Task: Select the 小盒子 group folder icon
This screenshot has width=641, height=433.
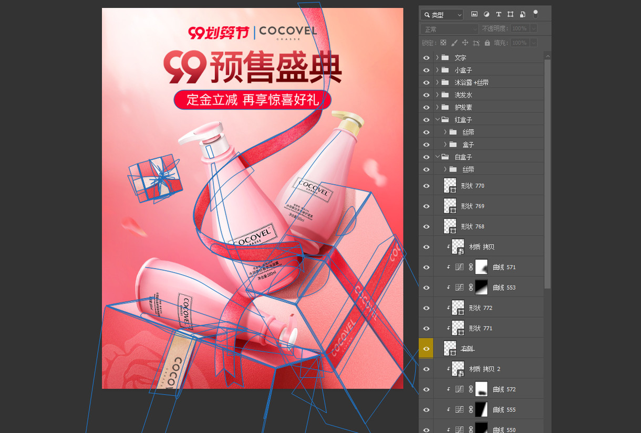Action: 445,70
